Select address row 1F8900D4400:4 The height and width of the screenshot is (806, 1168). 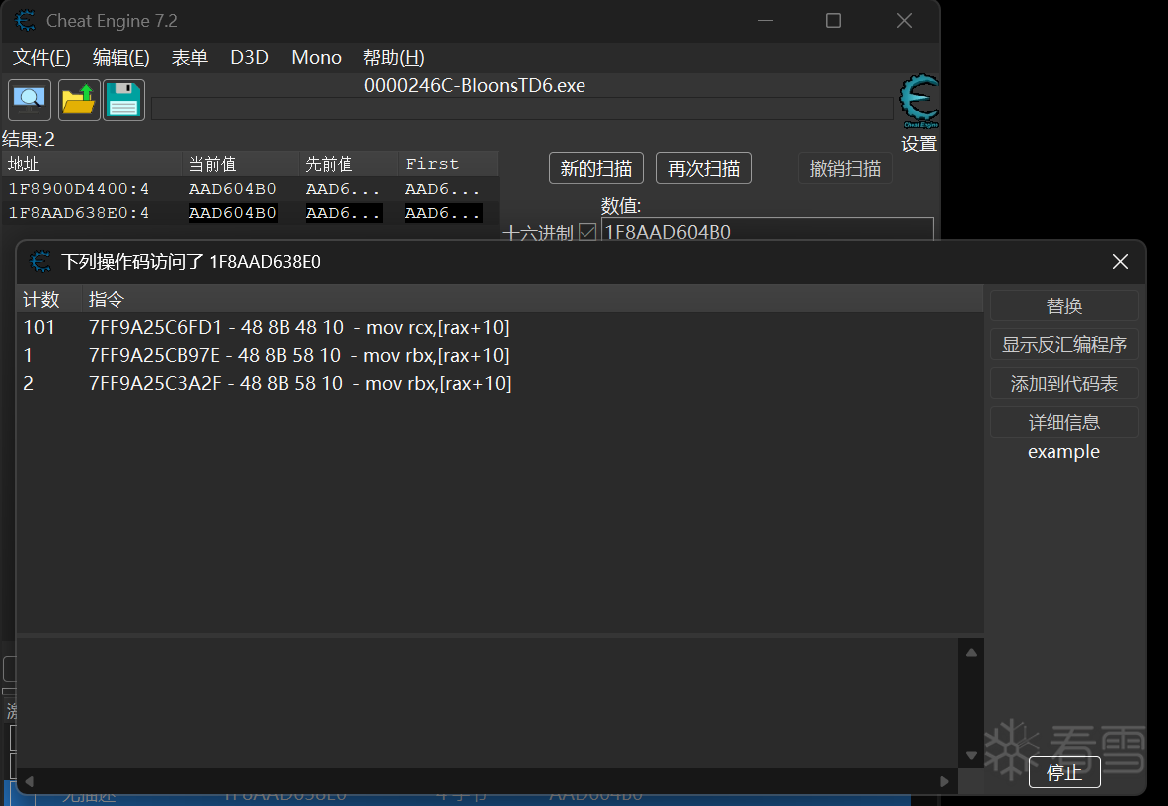pyautogui.click(x=250, y=189)
